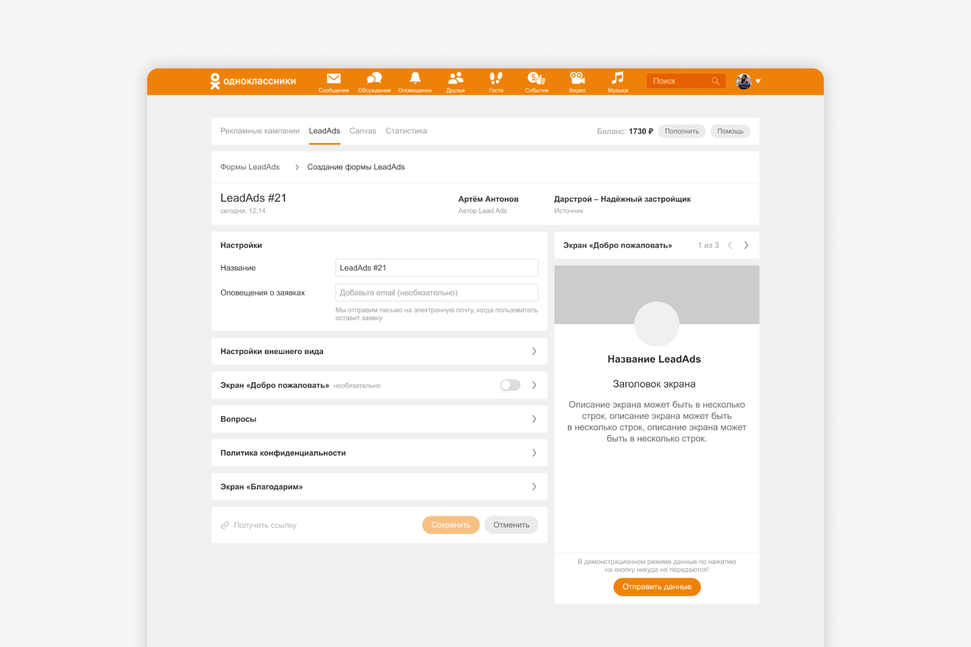Open Discussions chat bubbles icon
The width and height of the screenshot is (971, 647).
pos(374,79)
